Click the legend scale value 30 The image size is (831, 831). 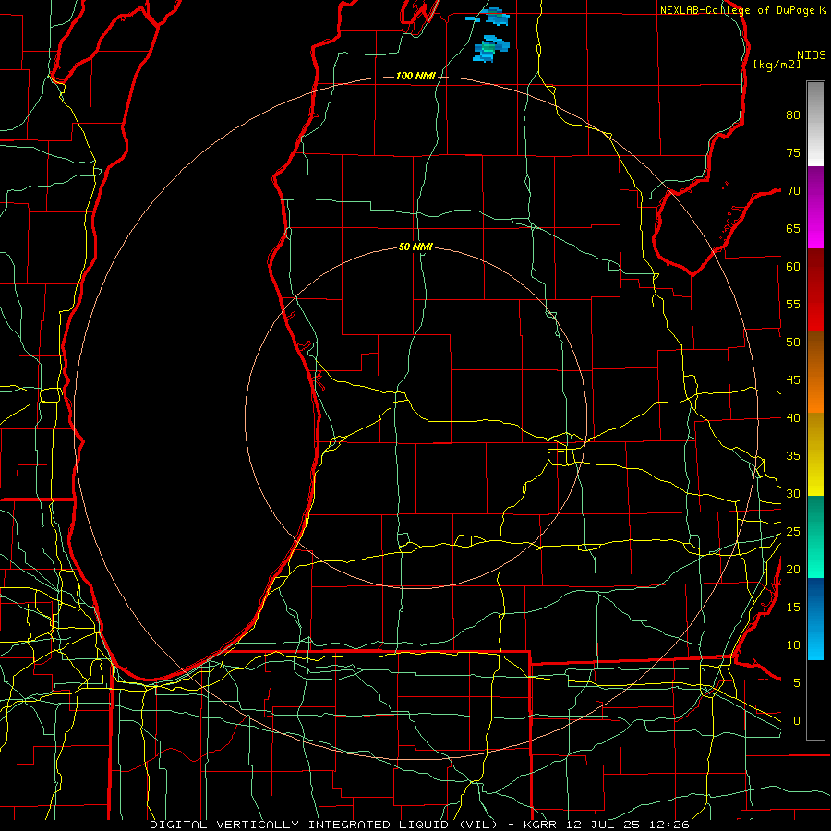coord(793,493)
